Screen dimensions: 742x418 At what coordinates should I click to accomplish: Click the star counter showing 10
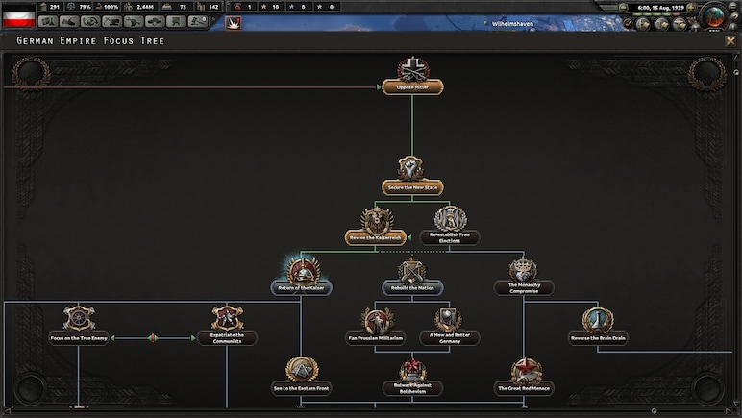270,7
